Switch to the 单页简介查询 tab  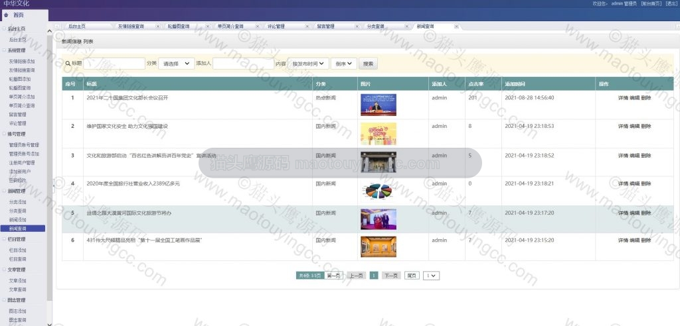(230, 27)
